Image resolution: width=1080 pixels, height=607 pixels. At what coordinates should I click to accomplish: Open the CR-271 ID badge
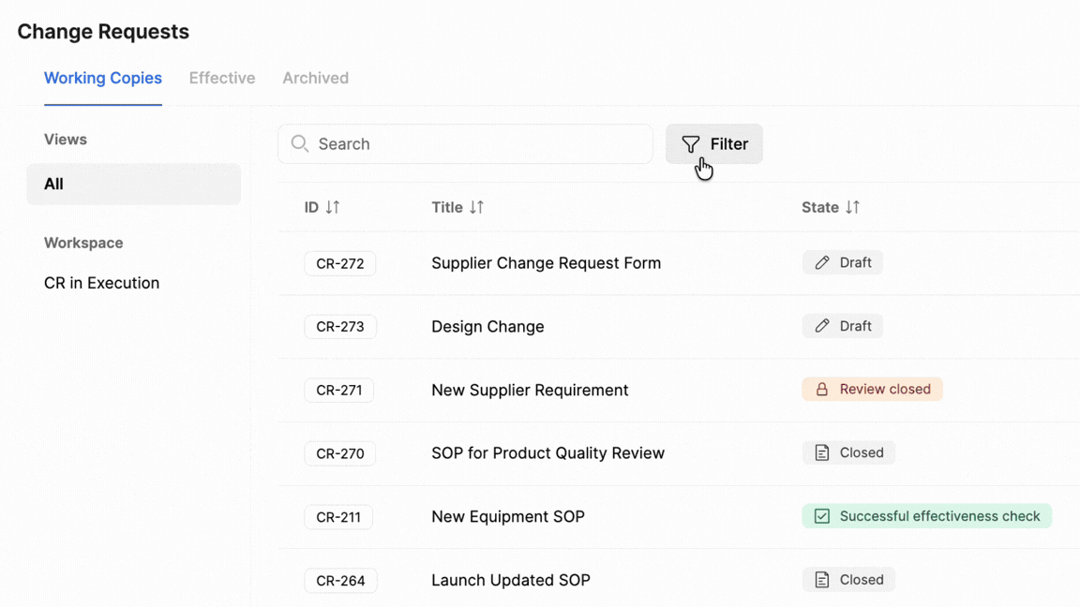point(338,391)
